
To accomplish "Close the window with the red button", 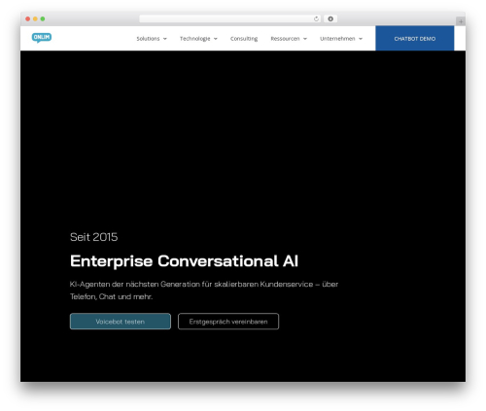I will click(x=28, y=19).
